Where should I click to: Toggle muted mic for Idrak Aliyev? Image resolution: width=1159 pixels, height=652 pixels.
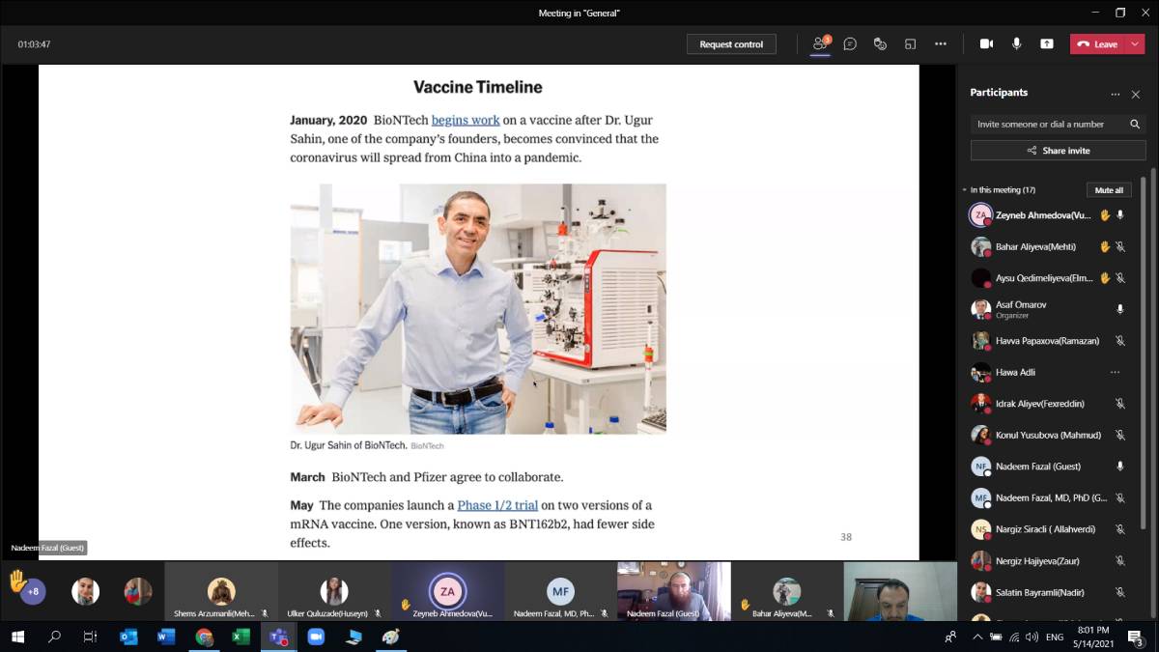[1120, 404]
